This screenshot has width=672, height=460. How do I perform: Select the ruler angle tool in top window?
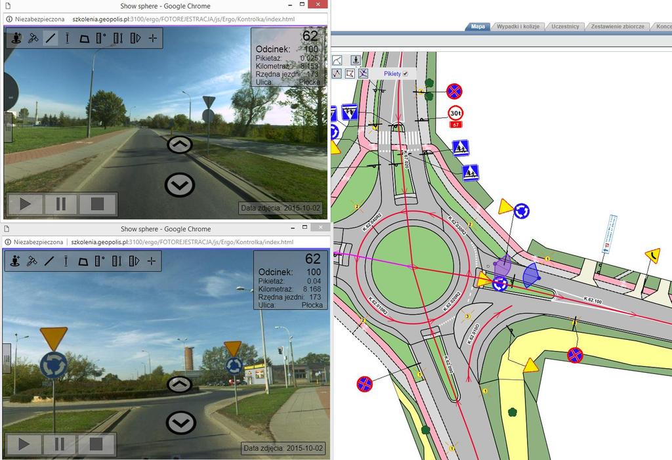pos(100,38)
